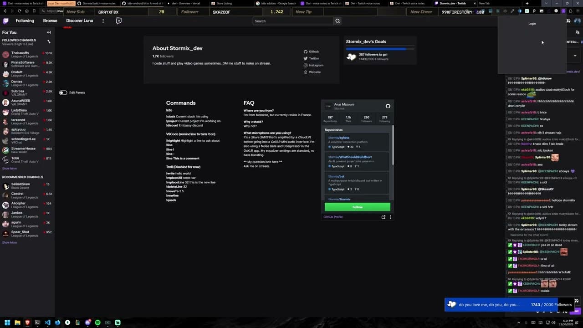
Task: Open GitHub panel kebab menu
Action: click(x=390, y=217)
